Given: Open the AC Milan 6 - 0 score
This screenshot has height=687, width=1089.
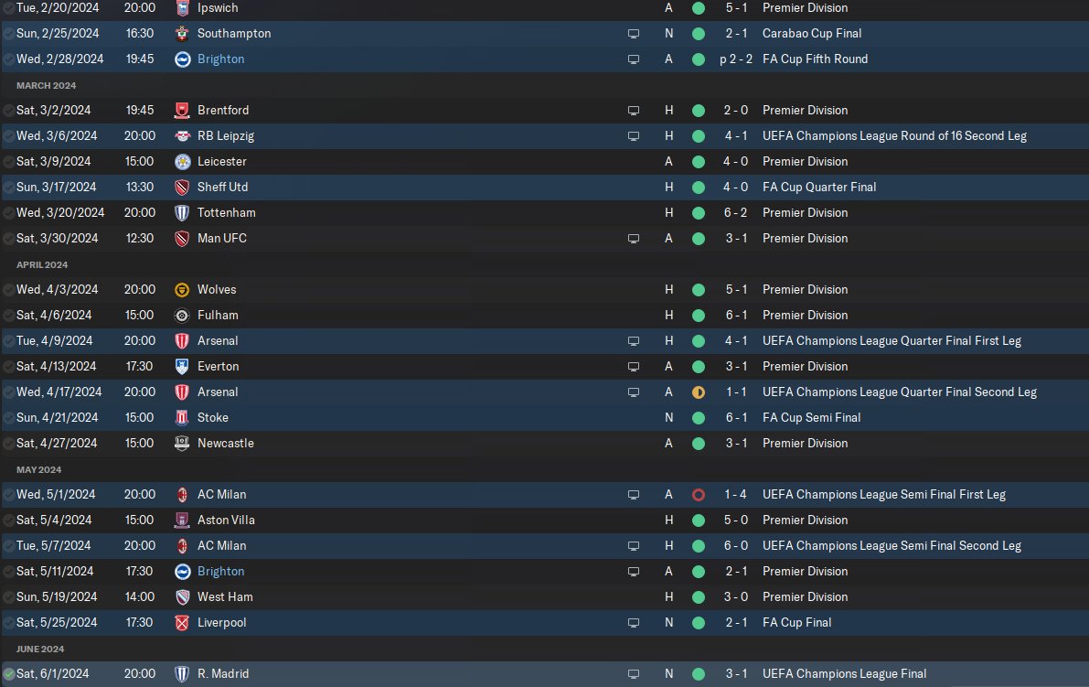Looking at the screenshot, I should coord(735,545).
